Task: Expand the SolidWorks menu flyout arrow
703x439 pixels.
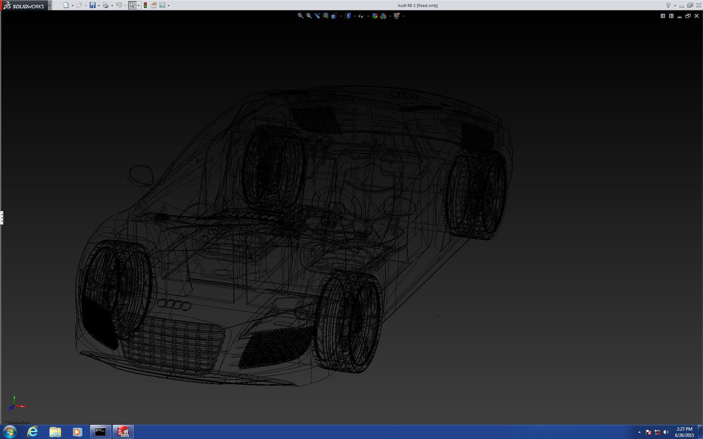Action: (x=50, y=5)
